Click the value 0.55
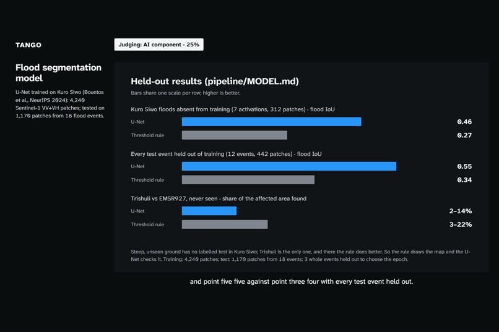The width and height of the screenshot is (499, 332). [464, 166]
